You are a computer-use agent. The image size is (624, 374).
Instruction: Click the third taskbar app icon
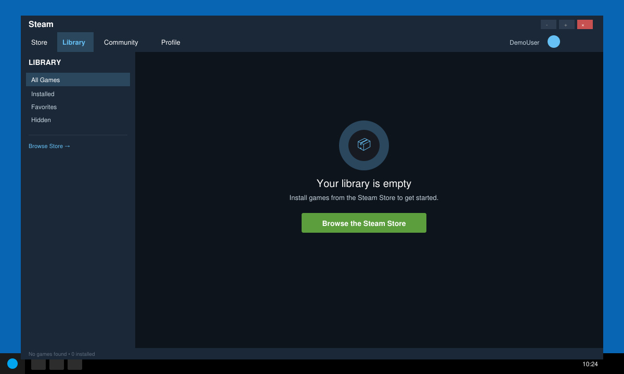(75, 364)
